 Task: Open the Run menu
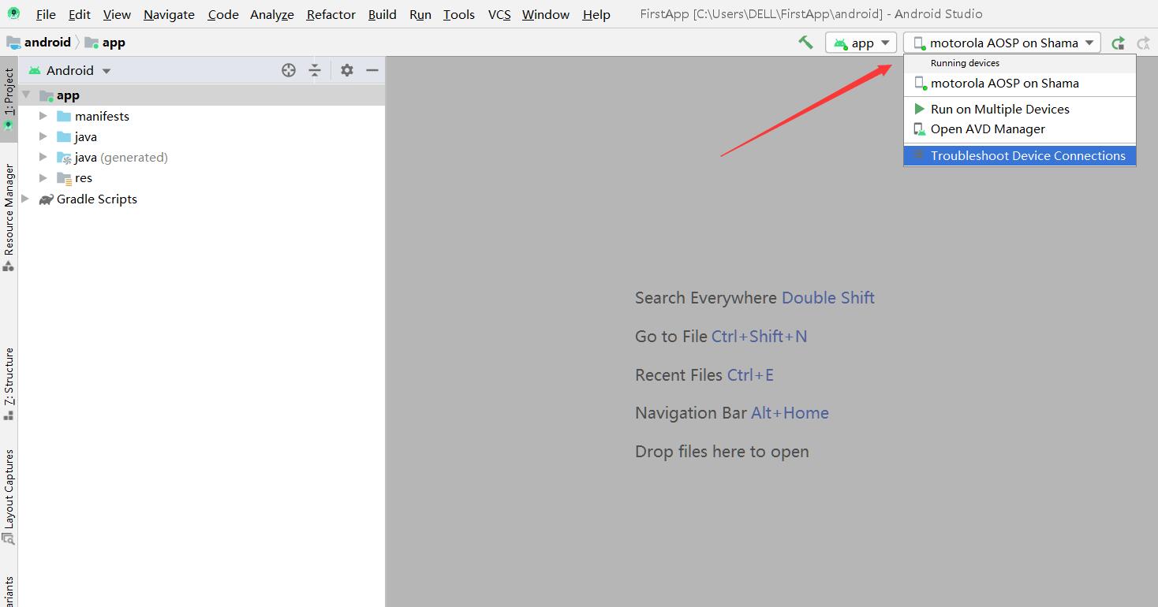(420, 14)
